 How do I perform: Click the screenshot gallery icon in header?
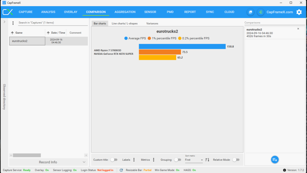point(251,12)
